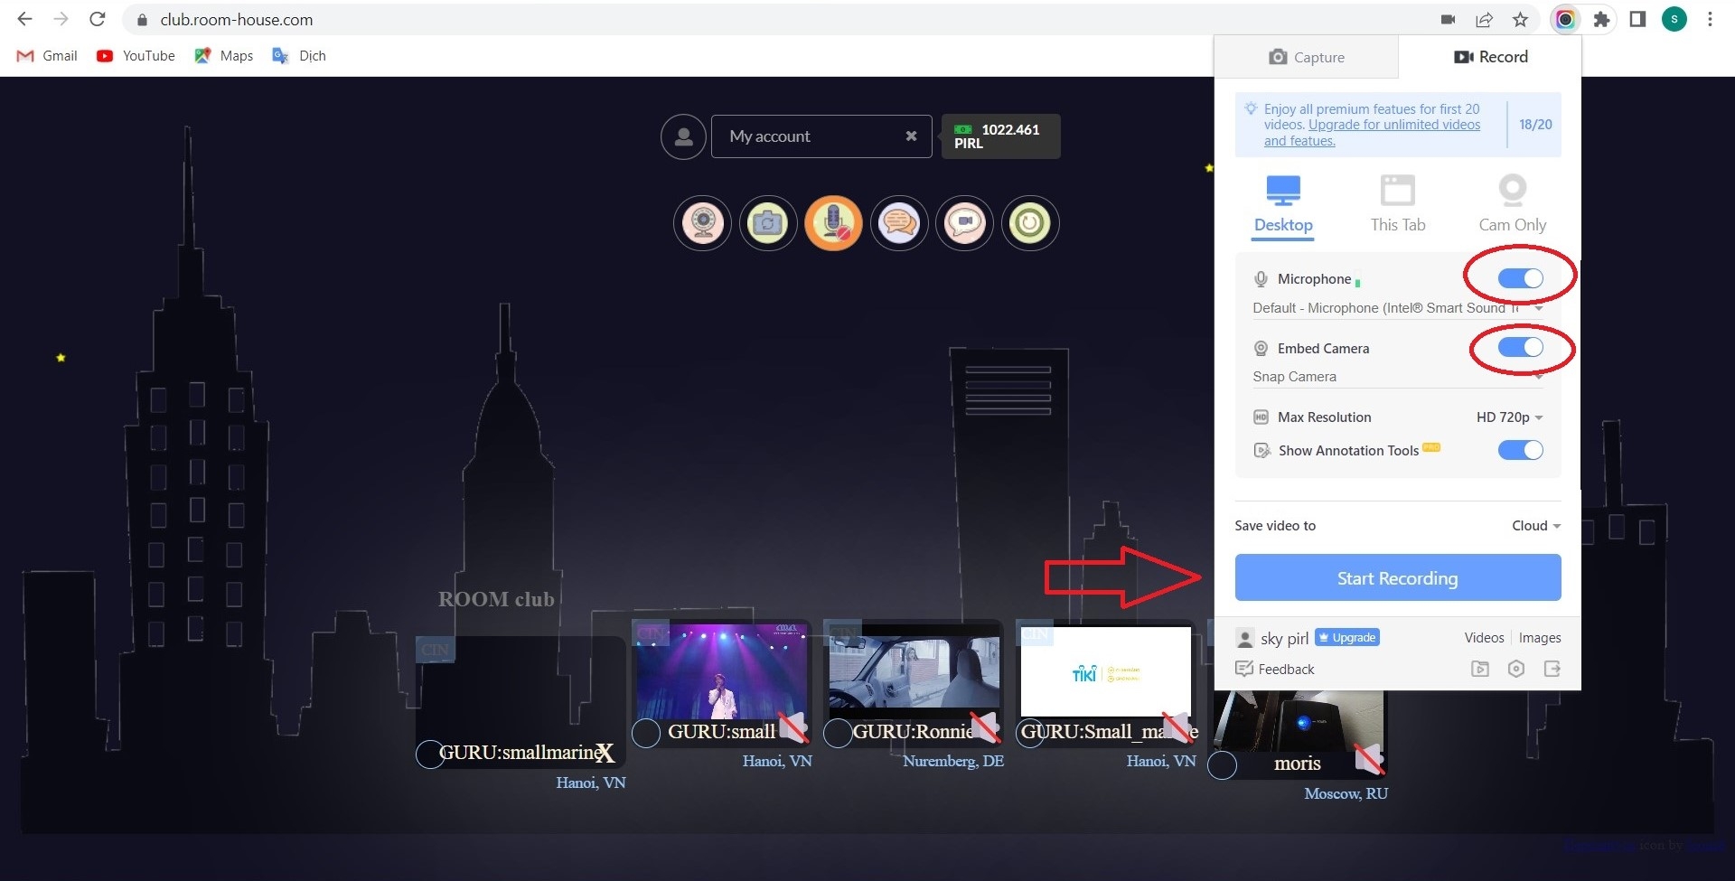Click the webcam icon in round toolbar

(x=703, y=222)
